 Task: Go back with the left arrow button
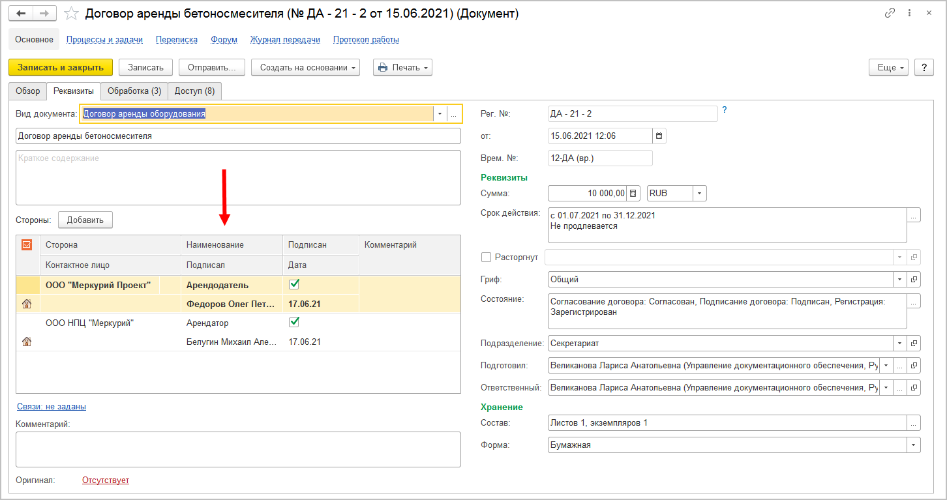[x=21, y=13]
